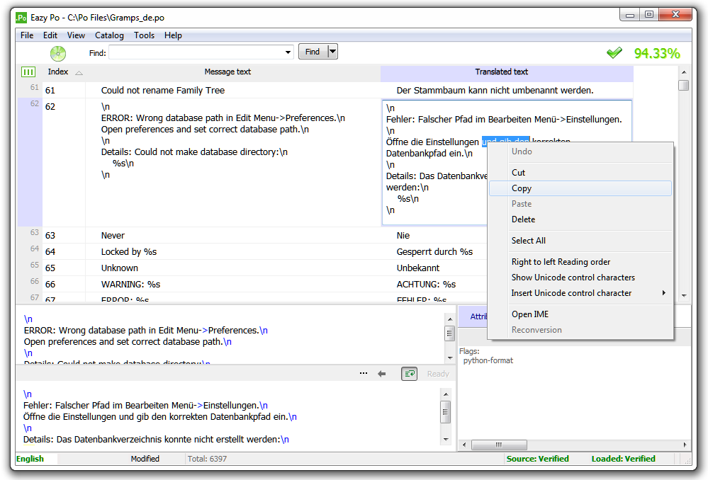Click attributes scrollbar right arrow

coord(685,445)
